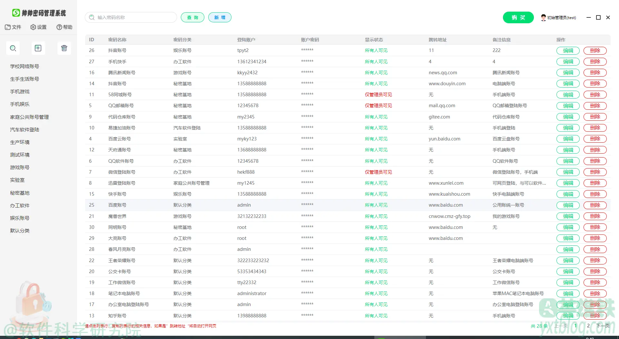Click the 登陆账户 column header
619x339 pixels.
pos(246,40)
